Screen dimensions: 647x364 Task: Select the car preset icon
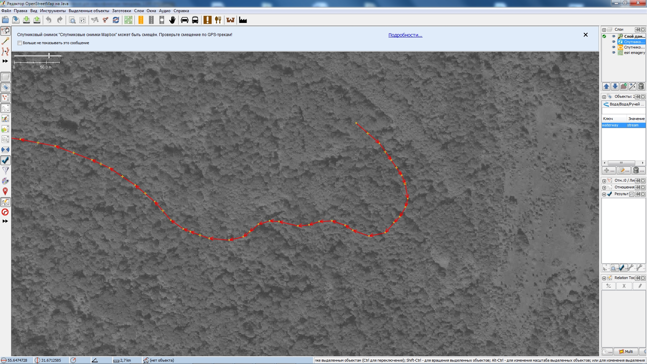pyautogui.click(x=184, y=20)
